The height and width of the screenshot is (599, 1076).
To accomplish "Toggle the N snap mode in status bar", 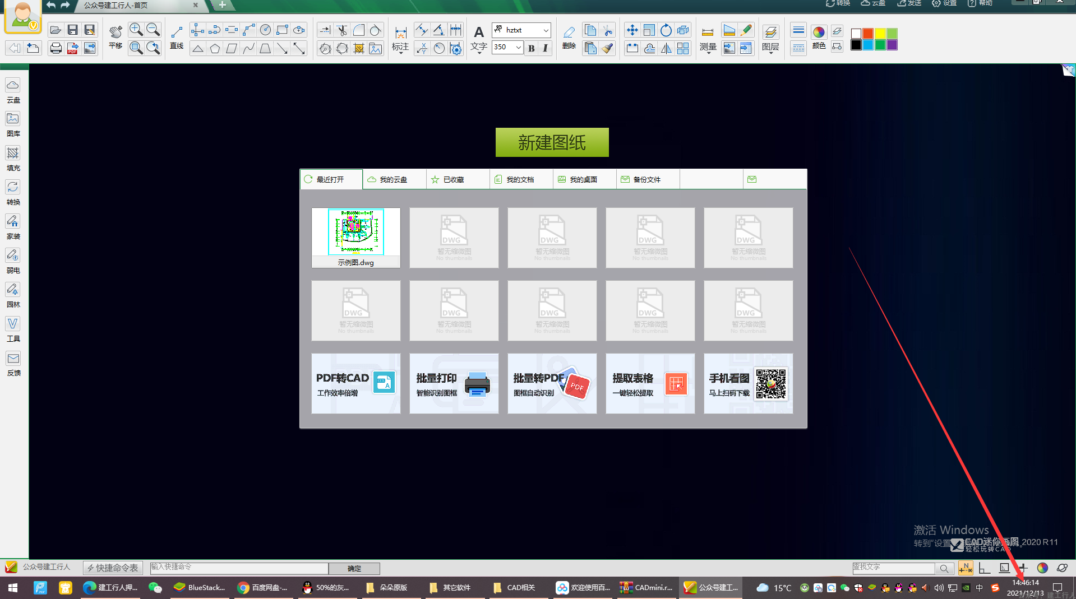I will (966, 568).
